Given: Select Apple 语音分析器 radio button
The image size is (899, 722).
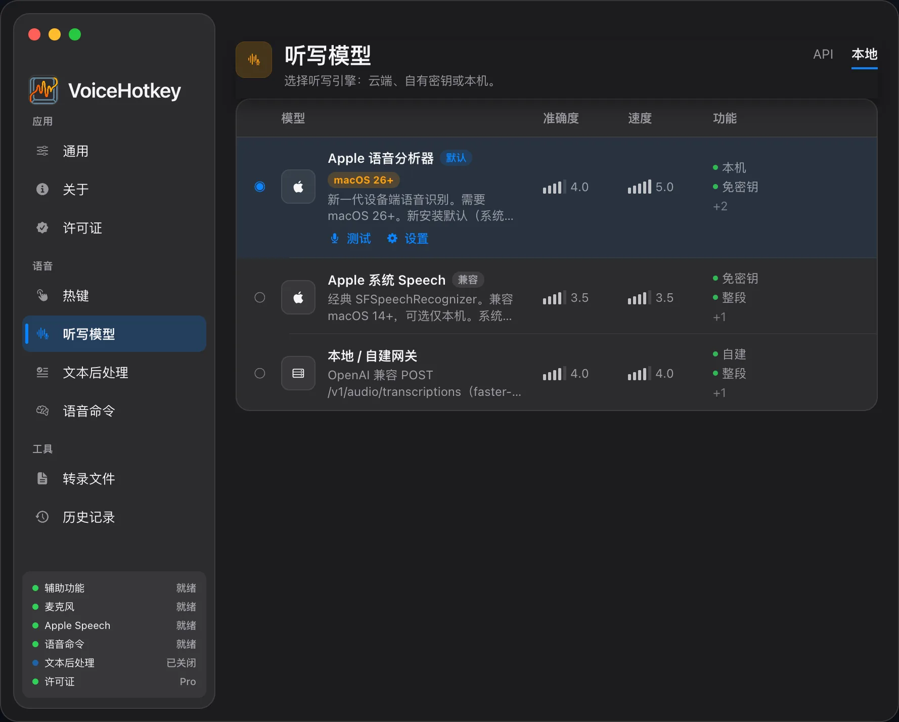Looking at the screenshot, I should [260, 187].
